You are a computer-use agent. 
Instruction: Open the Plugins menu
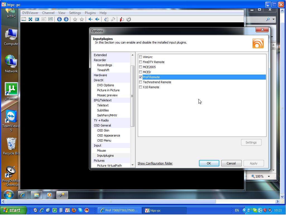point(90,13)
